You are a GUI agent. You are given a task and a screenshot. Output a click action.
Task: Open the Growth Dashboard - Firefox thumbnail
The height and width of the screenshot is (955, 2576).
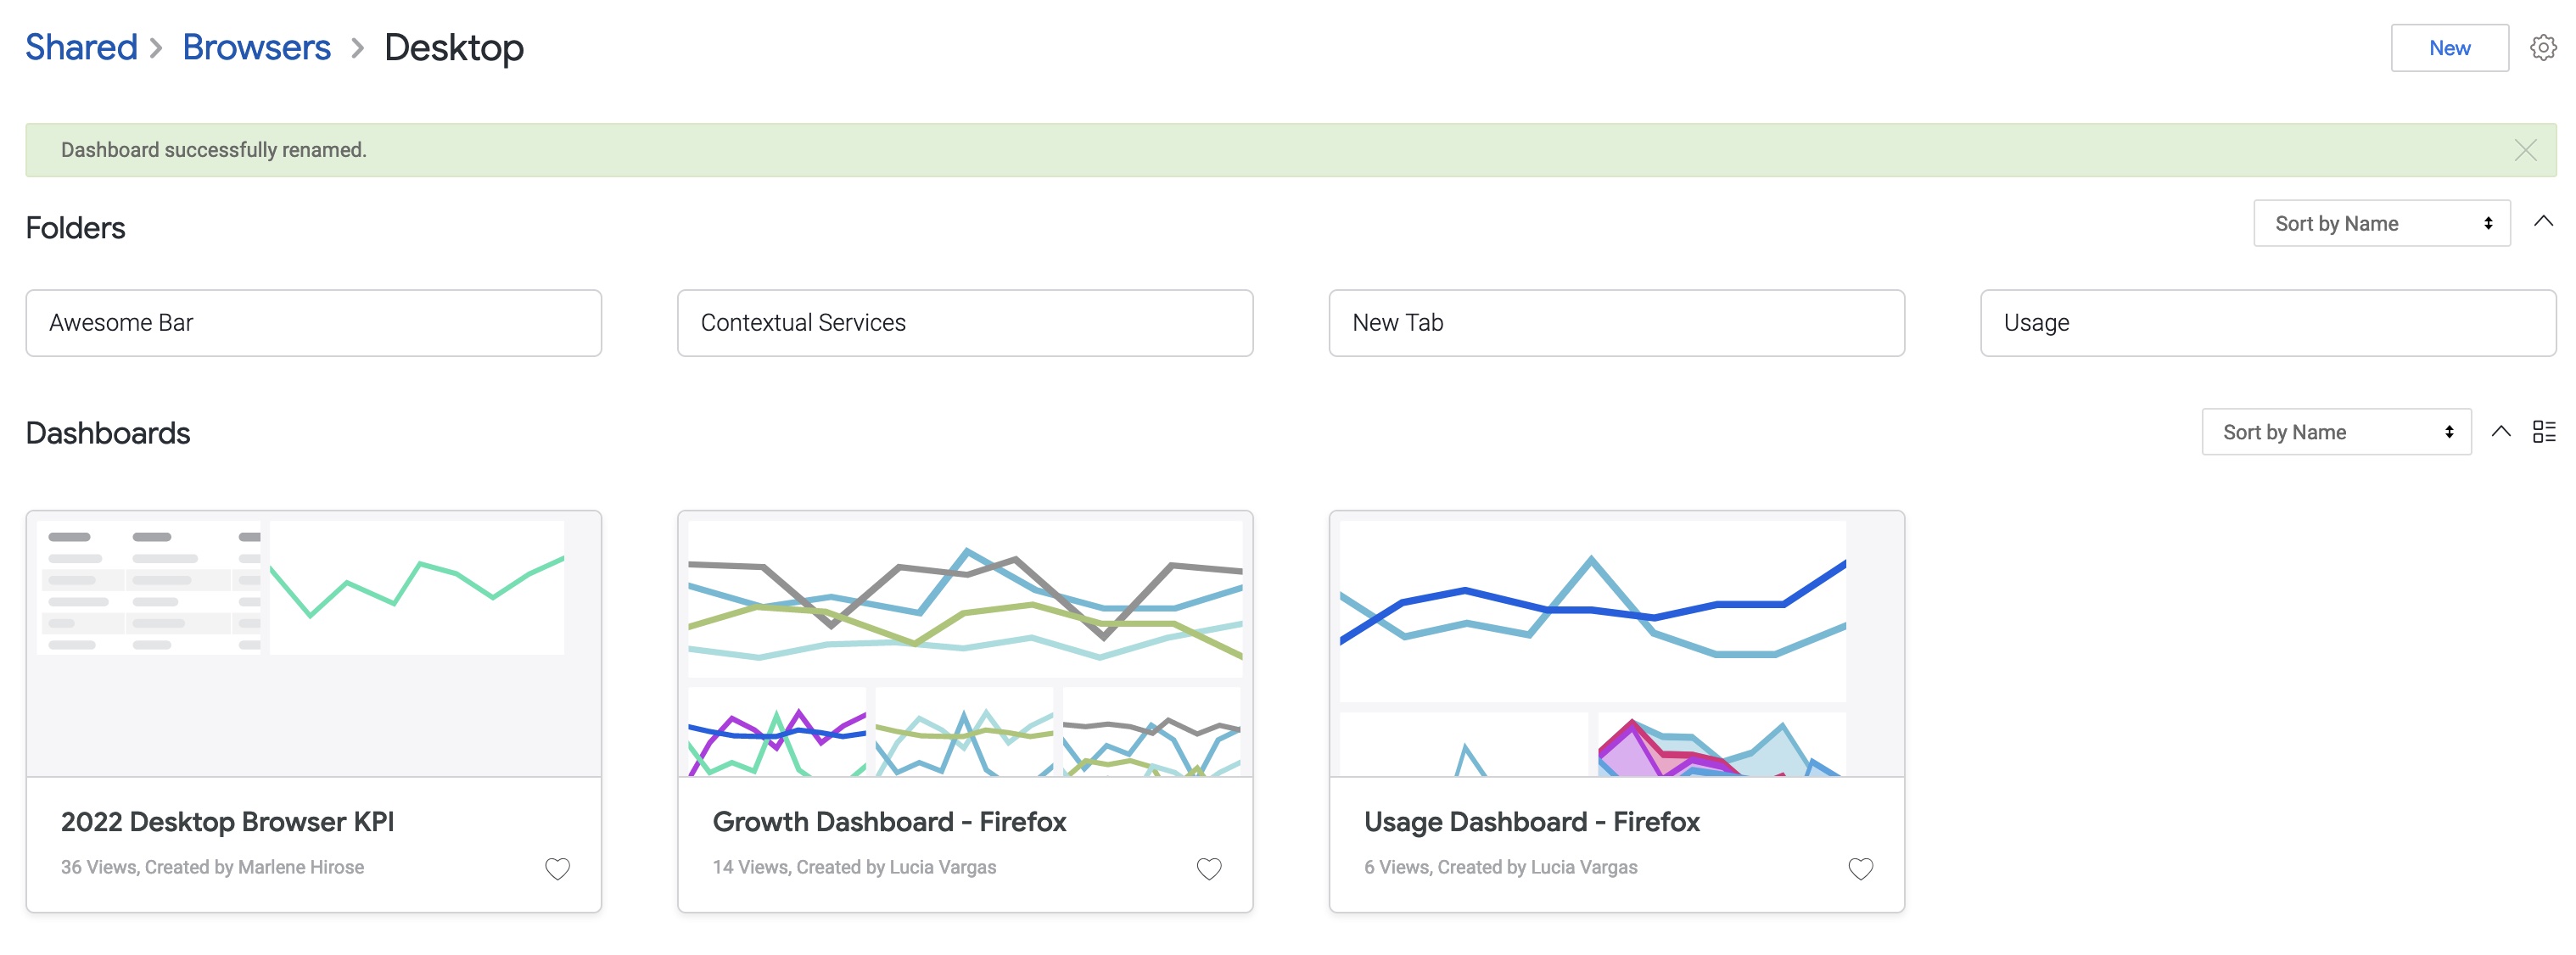(964, 645)
